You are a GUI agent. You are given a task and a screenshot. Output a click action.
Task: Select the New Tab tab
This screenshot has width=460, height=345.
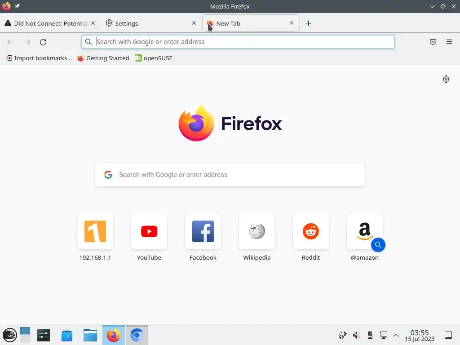[251, 23]
